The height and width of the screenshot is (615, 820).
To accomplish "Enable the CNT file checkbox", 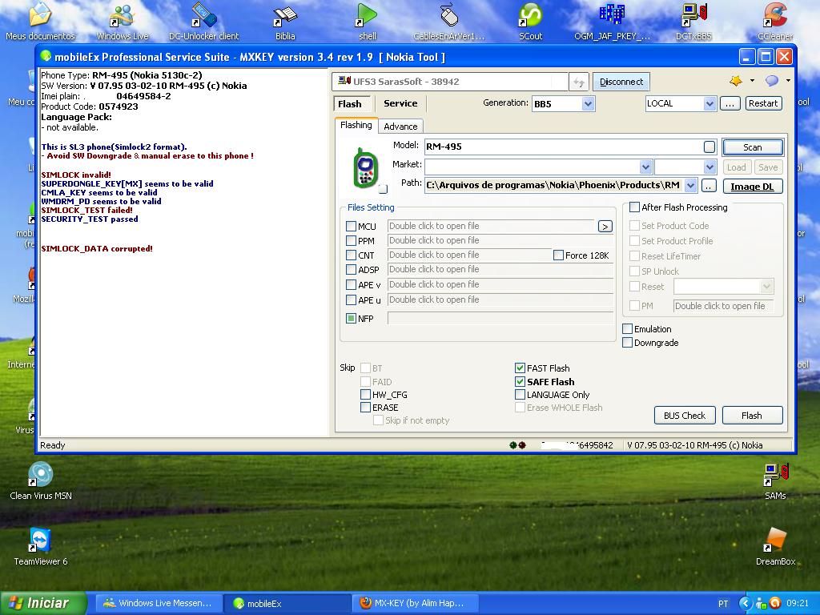I will 351,255.
